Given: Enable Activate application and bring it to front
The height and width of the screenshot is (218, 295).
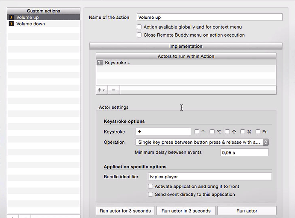Looking at the screenshot, I should click(x=150, y=186).
